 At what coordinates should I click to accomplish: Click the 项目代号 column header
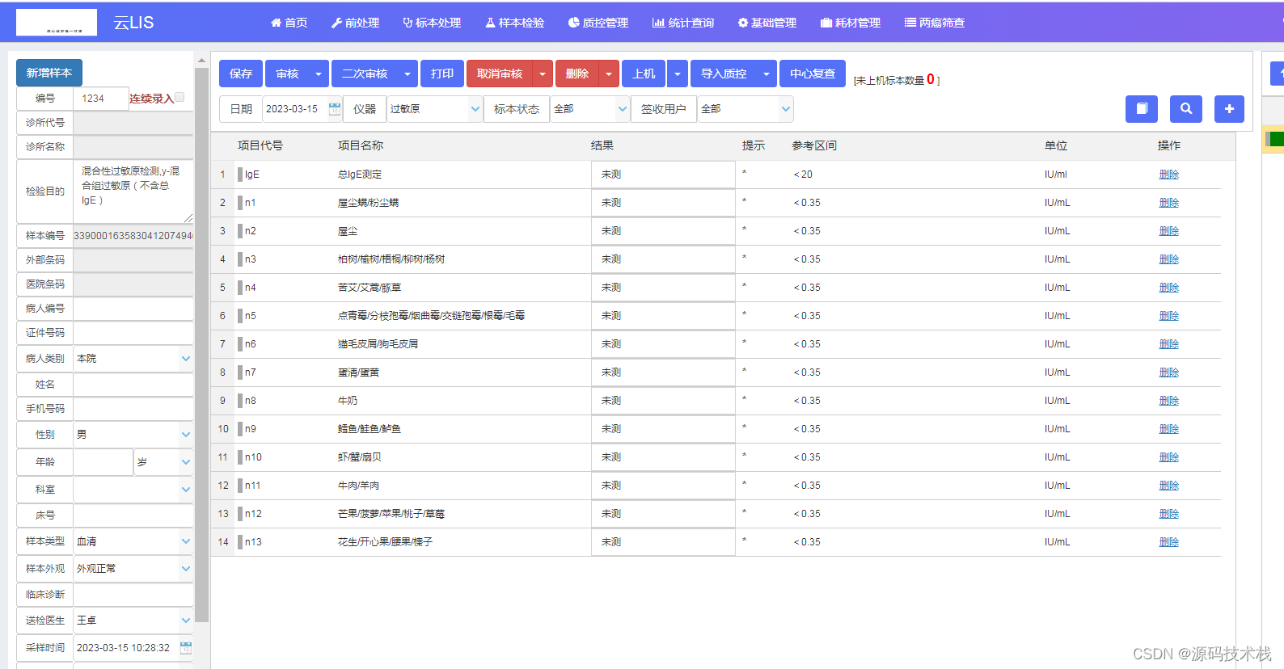coord(260,145)
